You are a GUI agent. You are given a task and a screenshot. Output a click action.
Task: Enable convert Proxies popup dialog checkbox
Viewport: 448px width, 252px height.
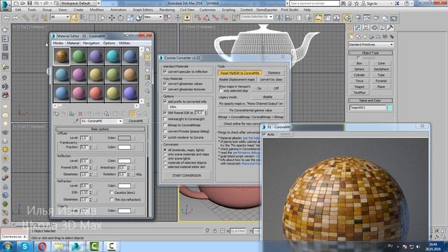point(165,131)
